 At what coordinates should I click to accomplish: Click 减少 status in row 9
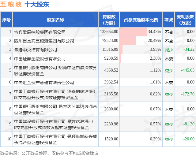click(169, 124)
